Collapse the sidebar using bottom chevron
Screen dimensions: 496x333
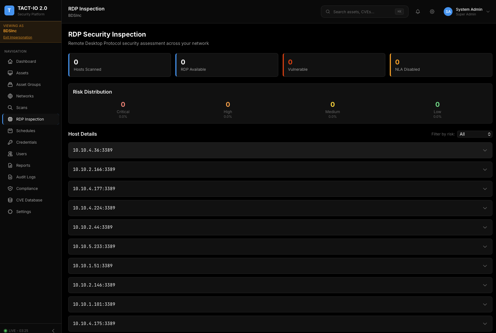[x=53, y=331]
